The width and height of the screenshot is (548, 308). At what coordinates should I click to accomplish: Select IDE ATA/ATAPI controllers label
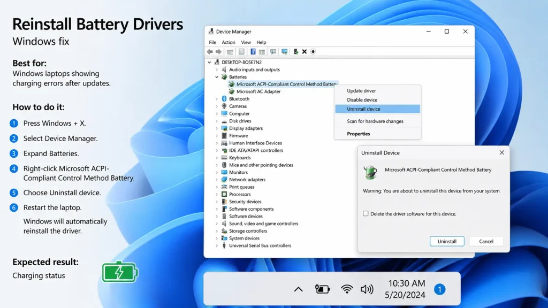256,150
